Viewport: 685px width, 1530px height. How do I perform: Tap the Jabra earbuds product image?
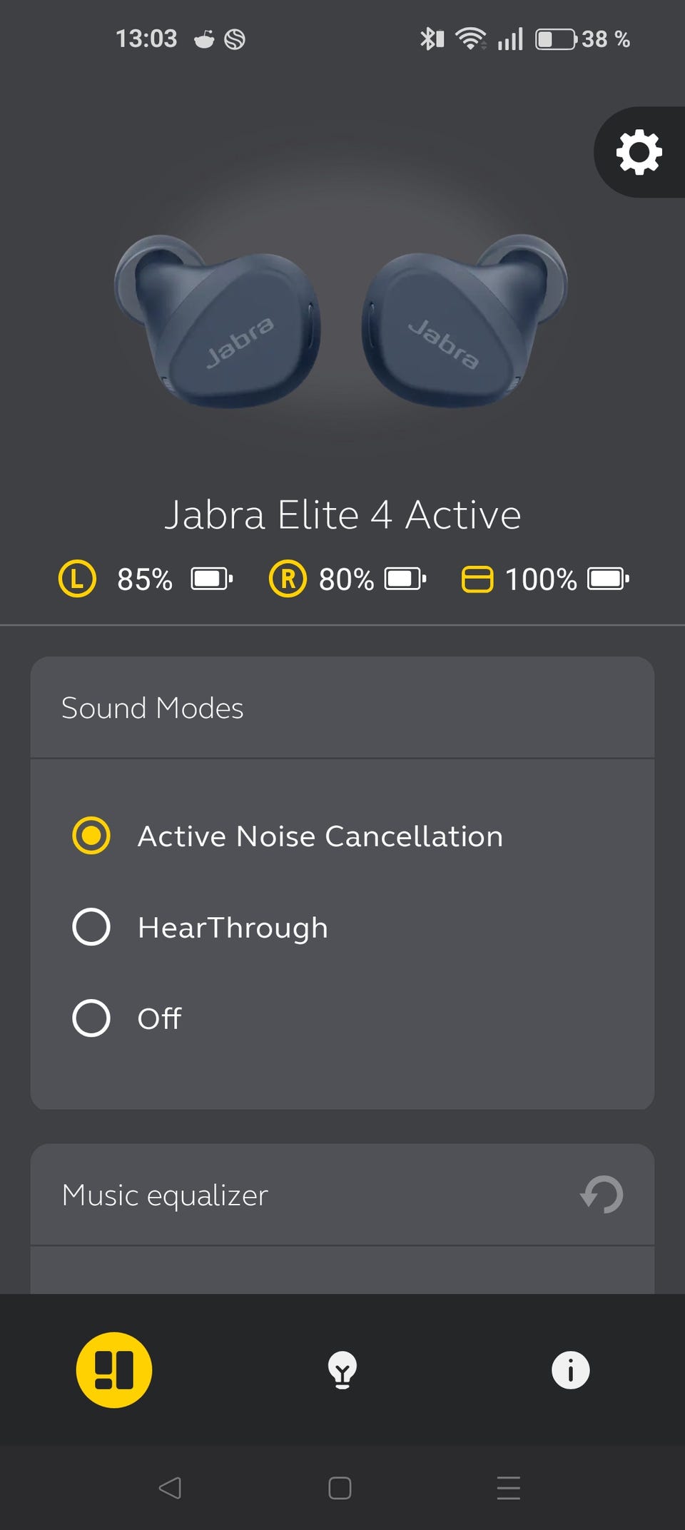(341, 321)
